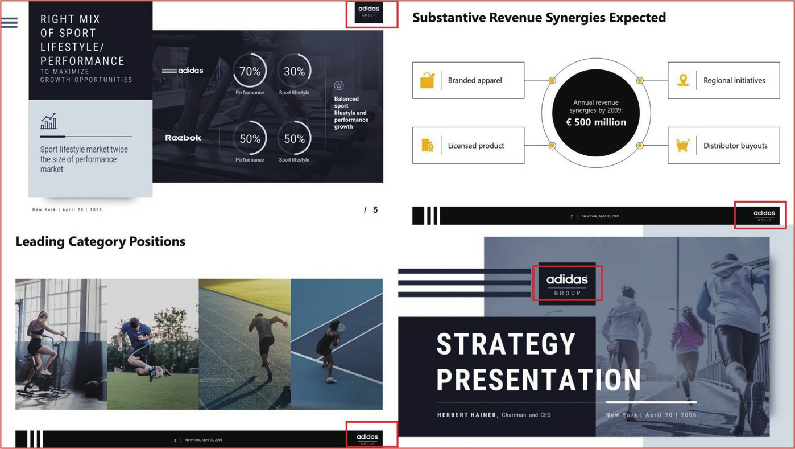The height and width of the screenshot is (449, 795).
Task: Select the 30% Sport lifestyle progress circle
Action: coord(294,71)
